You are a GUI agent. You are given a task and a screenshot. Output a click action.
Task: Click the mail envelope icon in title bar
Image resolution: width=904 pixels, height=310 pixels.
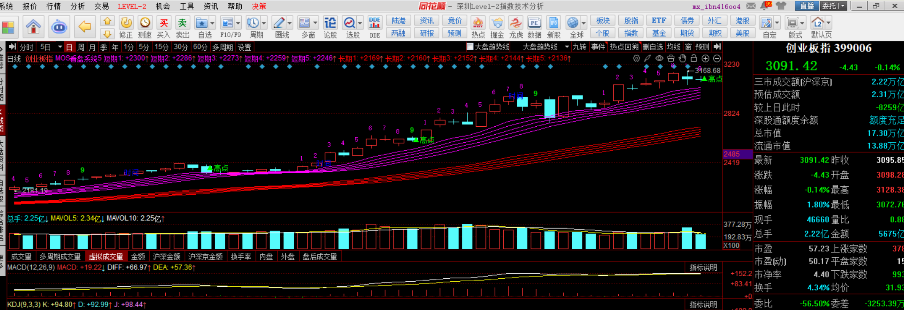tap(751, 6)
